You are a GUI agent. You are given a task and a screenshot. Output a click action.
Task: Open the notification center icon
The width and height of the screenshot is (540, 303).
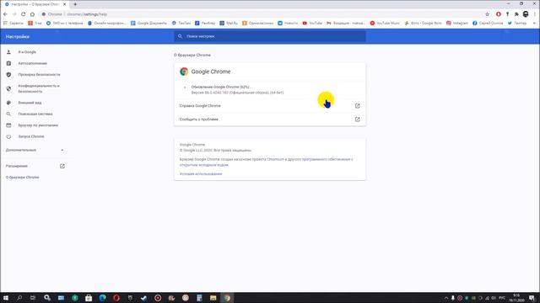coord(532,298)
